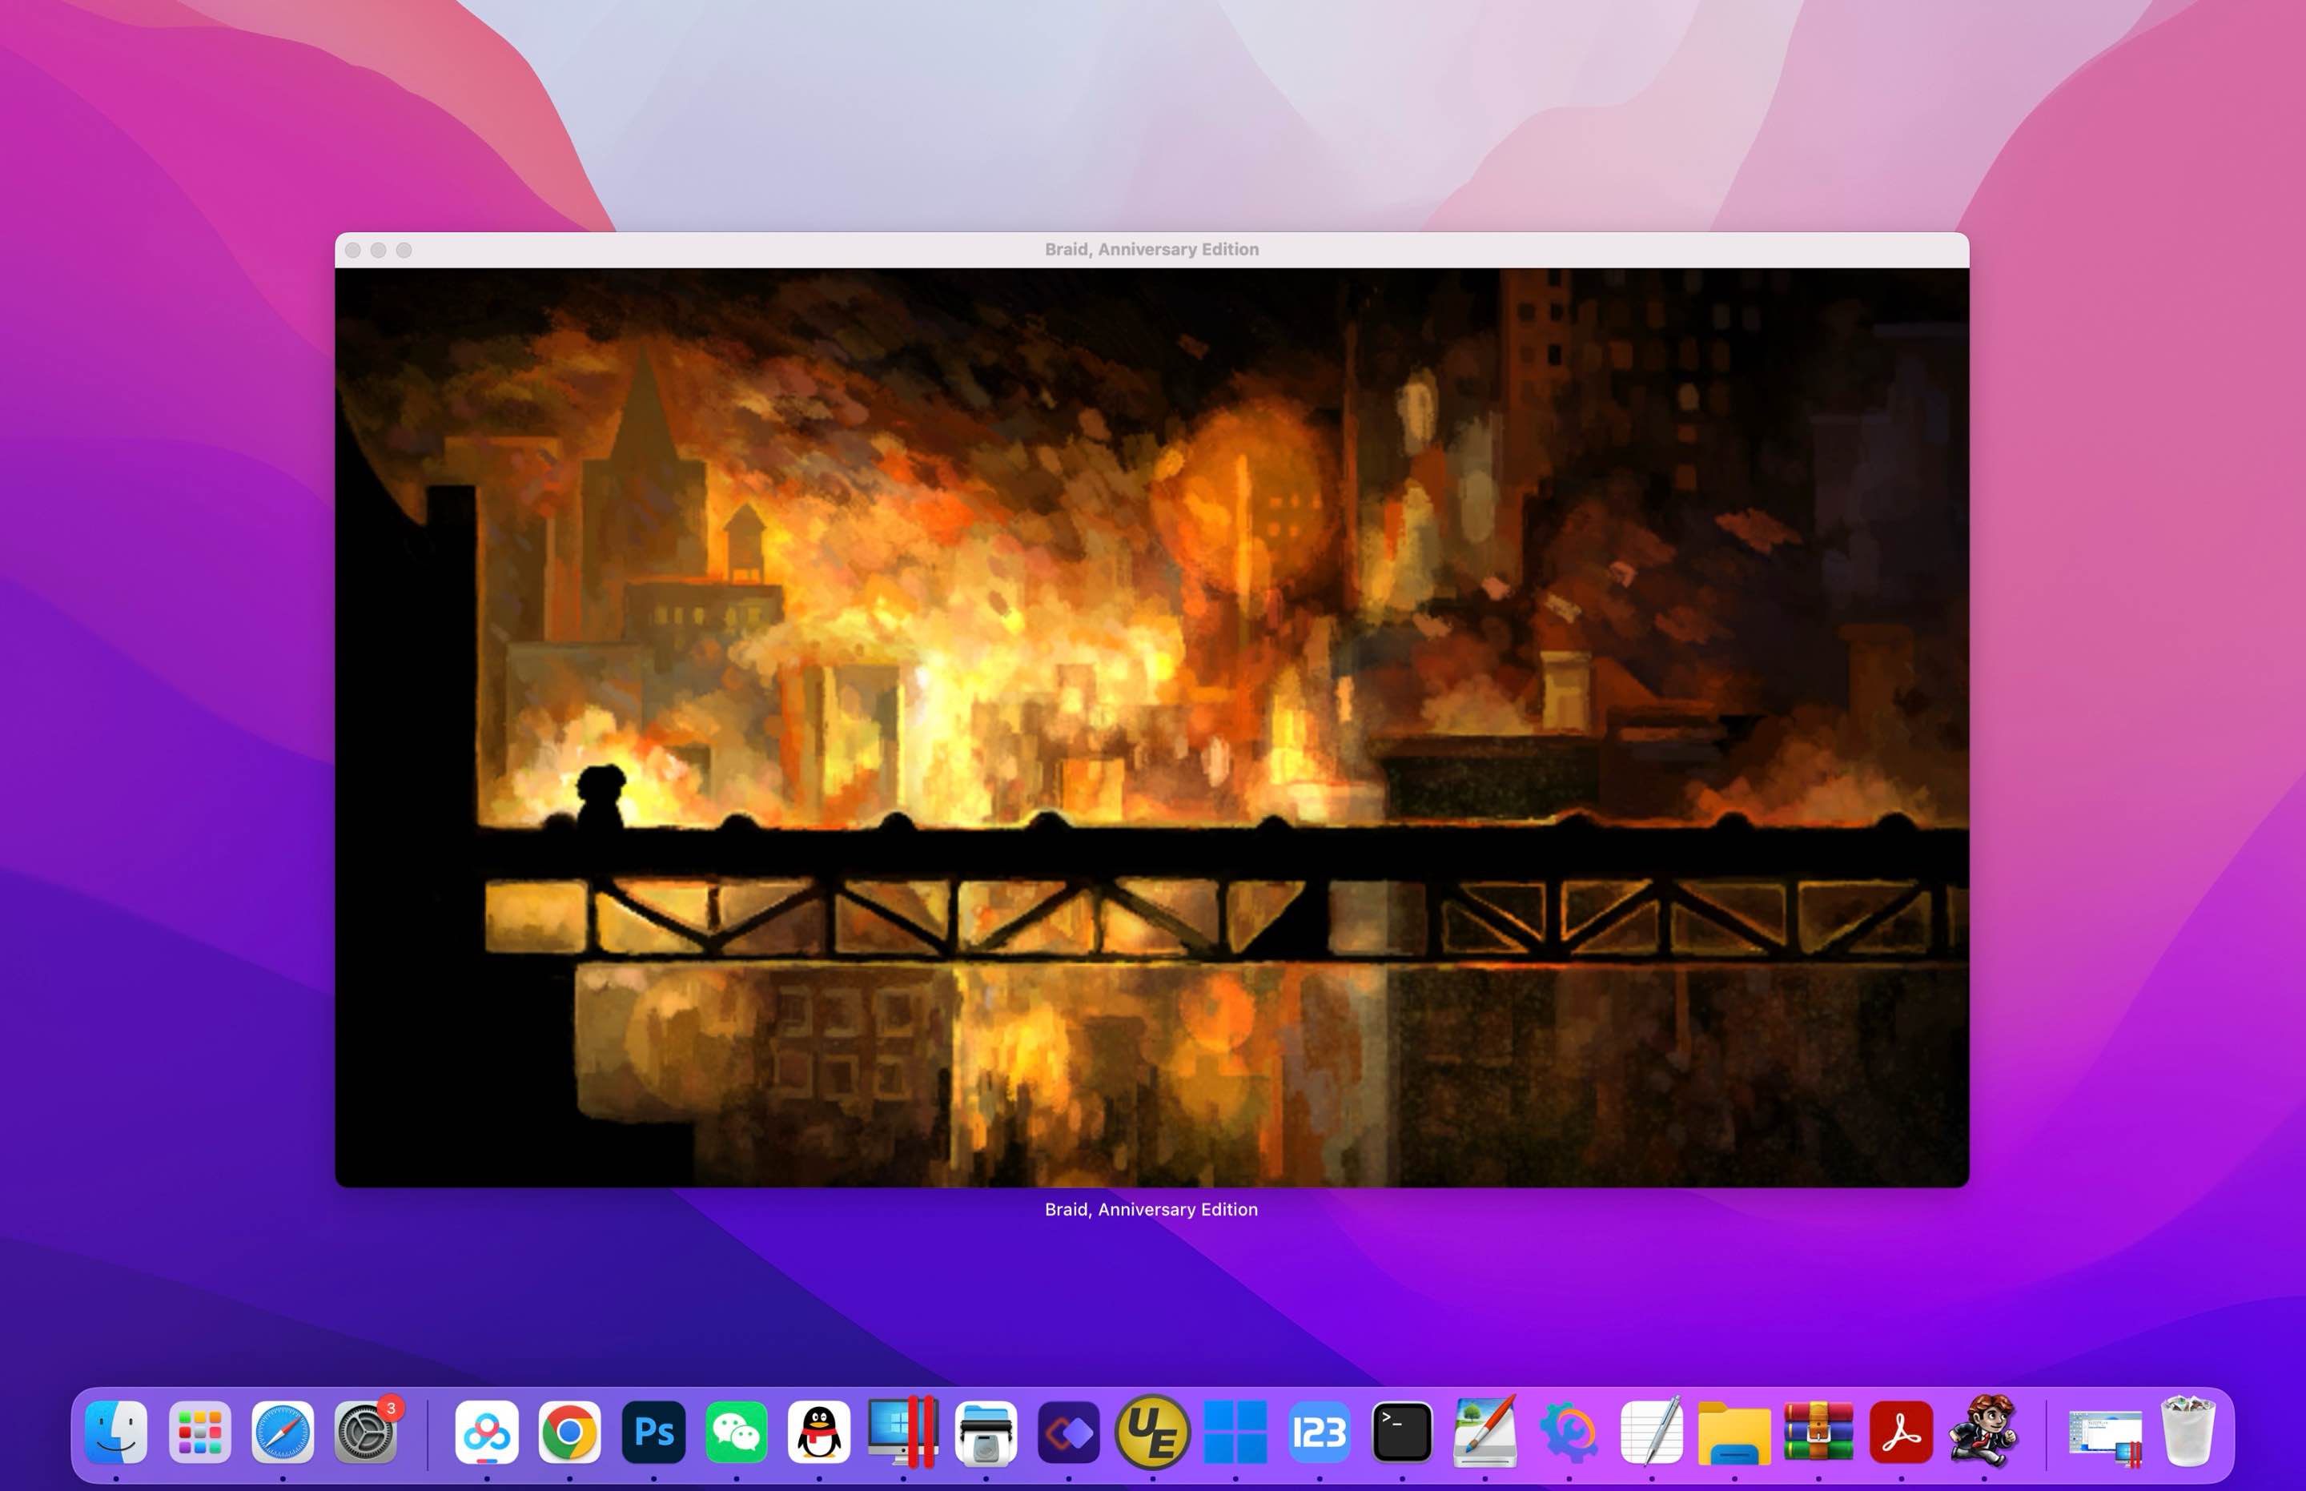
Task: Open the Windows File Explorer folder icon
Action: pos(1734,1433)
